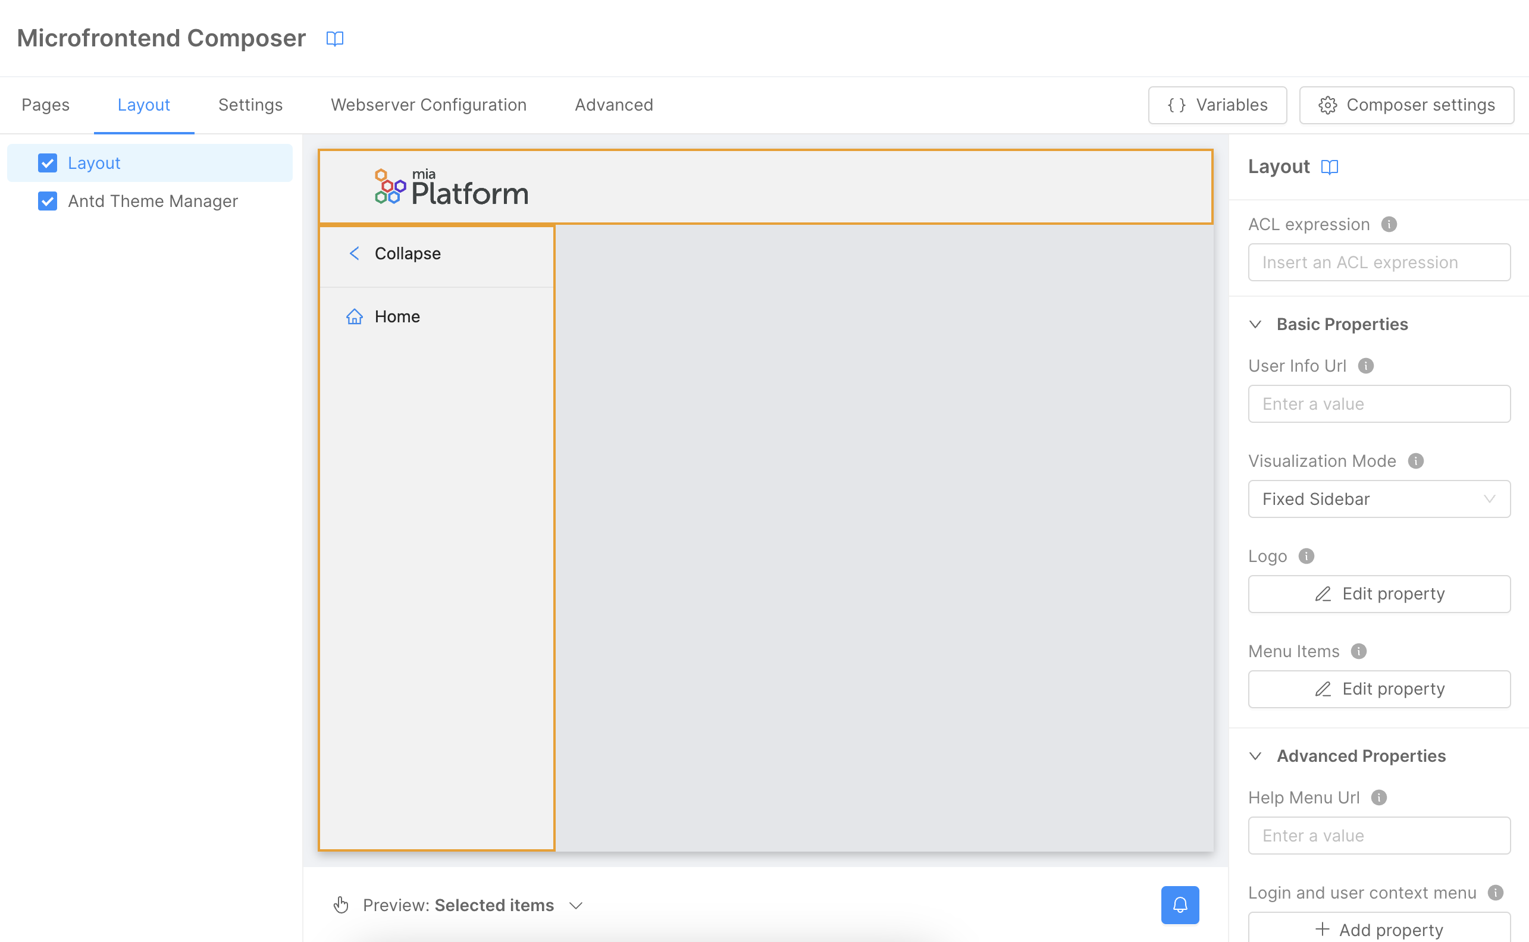Click the Help Menu Url info icon
The height and width of the screenshot is (942, 1529).
[1379, 797]
